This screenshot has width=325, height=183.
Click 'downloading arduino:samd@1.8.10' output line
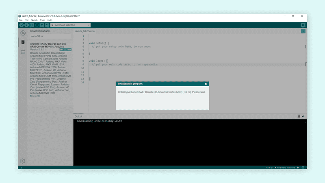coord(99,121)
